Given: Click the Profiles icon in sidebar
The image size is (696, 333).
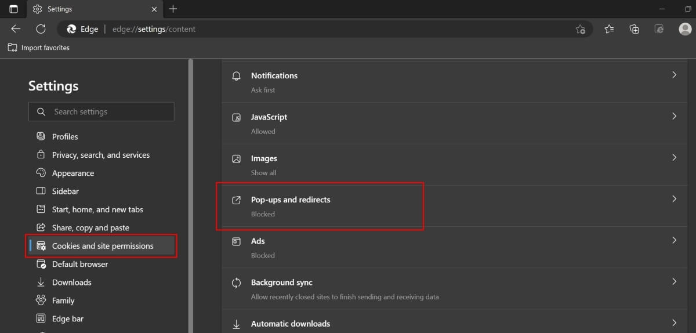Looking at the screenshot, I should [41, 136].
